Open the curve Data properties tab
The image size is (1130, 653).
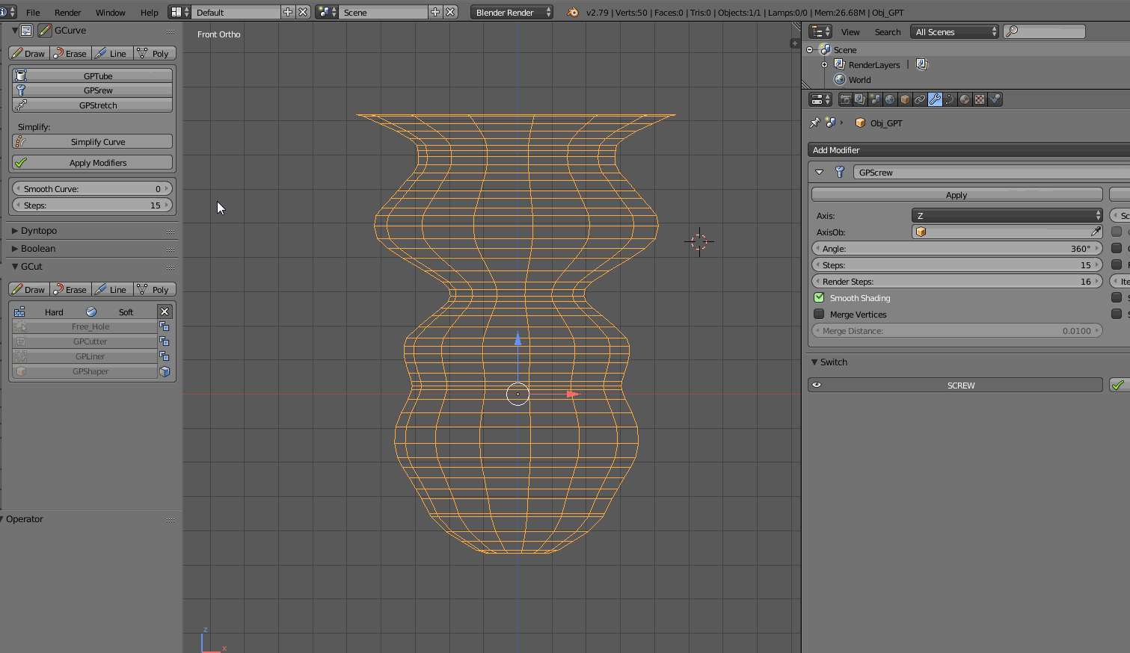coord(950,99)
